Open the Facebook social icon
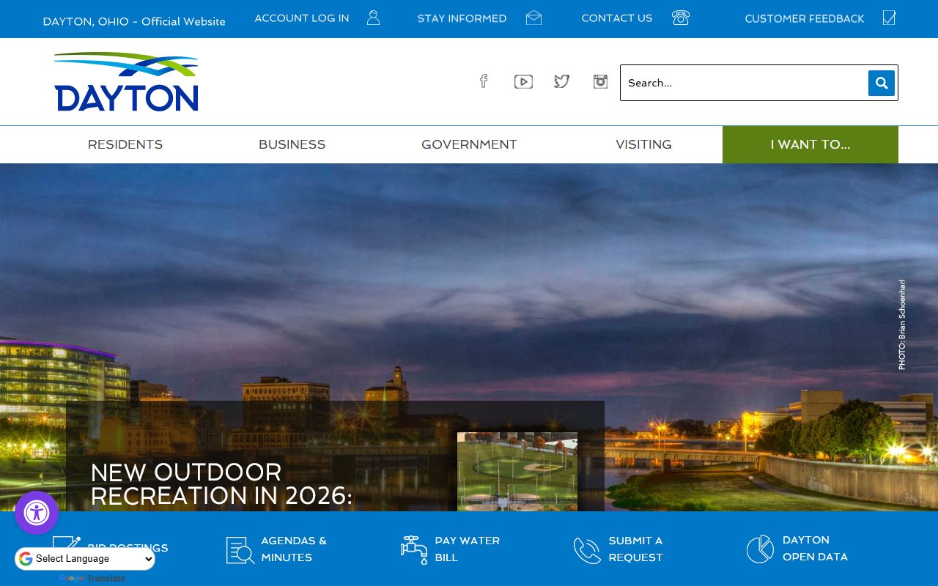The height and width of the screenshot is (586, 938). pos(483,81)
